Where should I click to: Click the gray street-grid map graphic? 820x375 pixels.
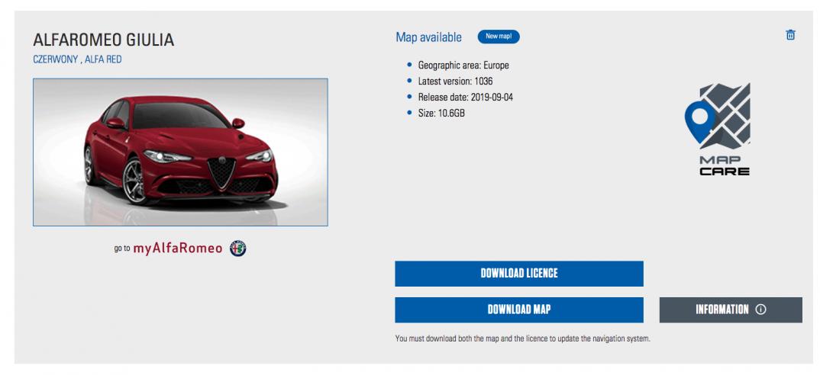727,116
